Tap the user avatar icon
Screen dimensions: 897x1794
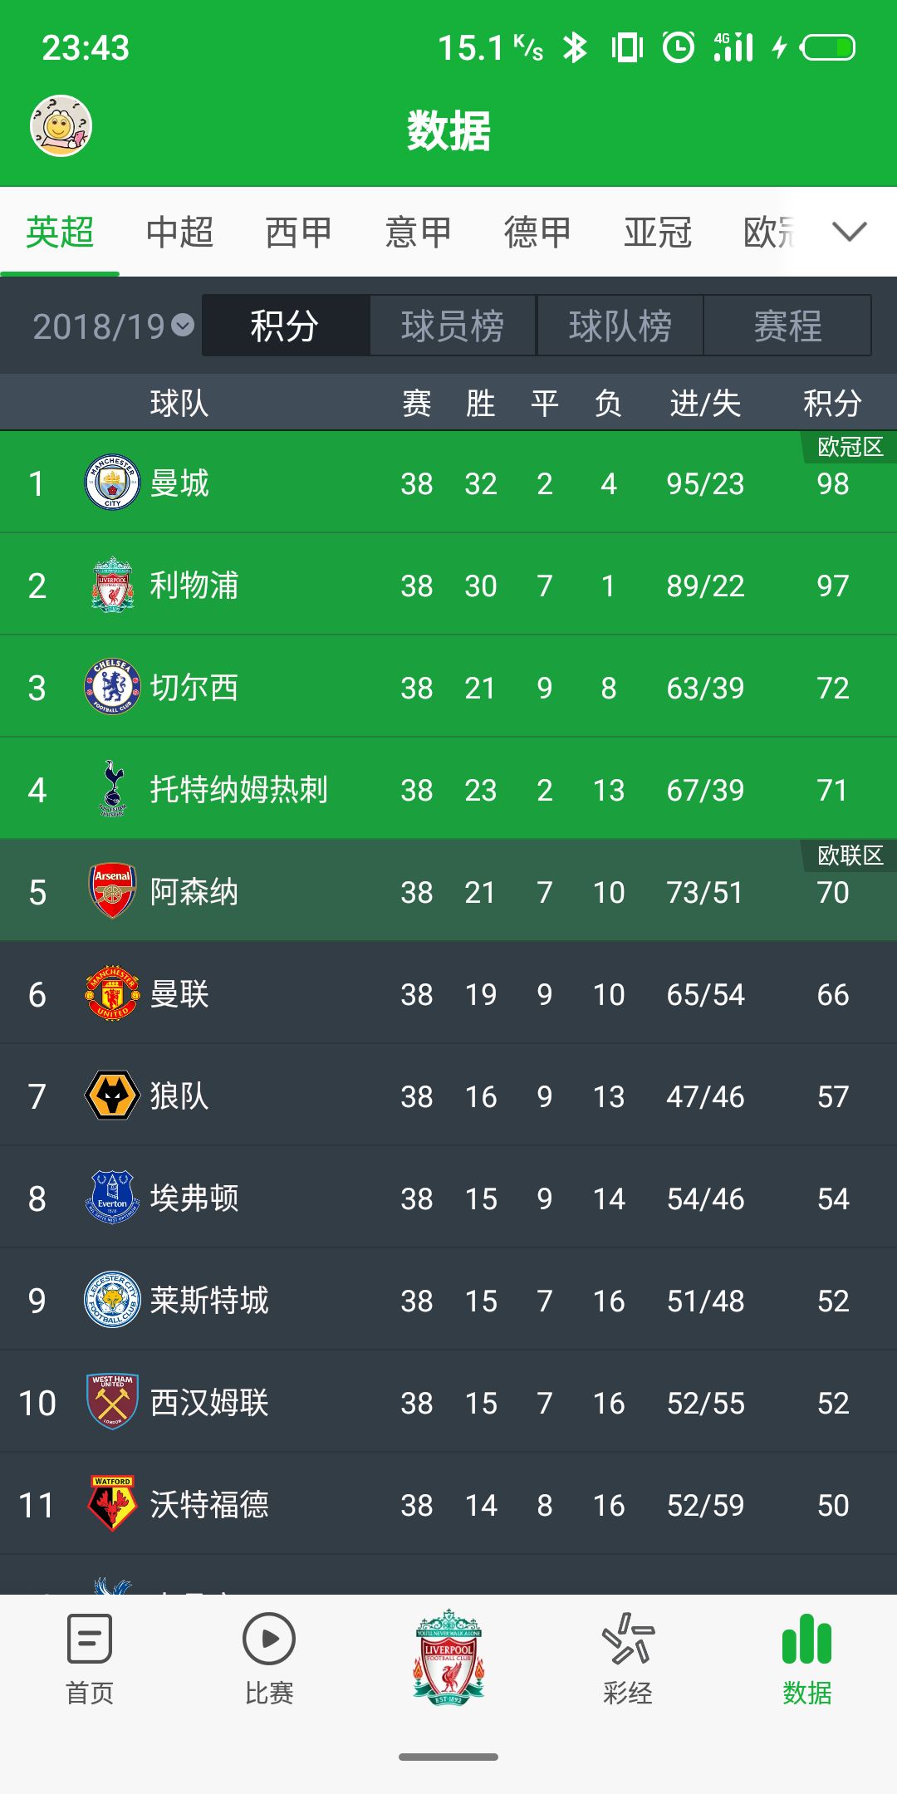click(61, 126)
